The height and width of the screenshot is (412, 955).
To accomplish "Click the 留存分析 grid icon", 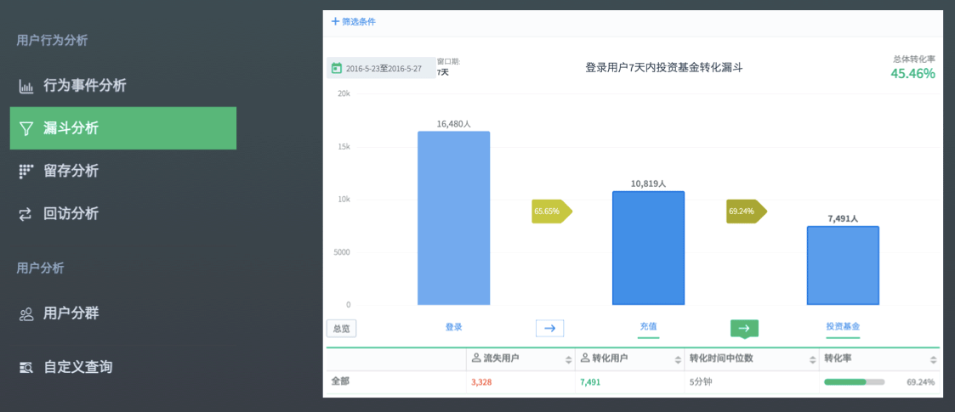I will click(26, 171).
